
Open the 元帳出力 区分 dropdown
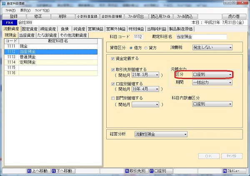coord(212,74)
